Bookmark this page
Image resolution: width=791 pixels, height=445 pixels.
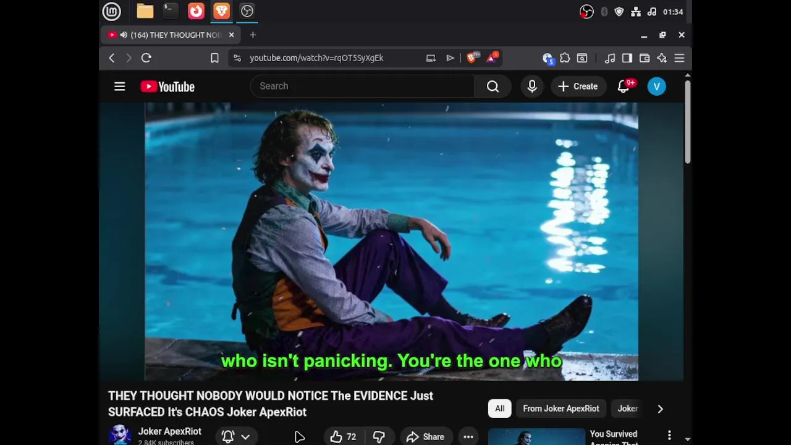[x=214, y=58]
